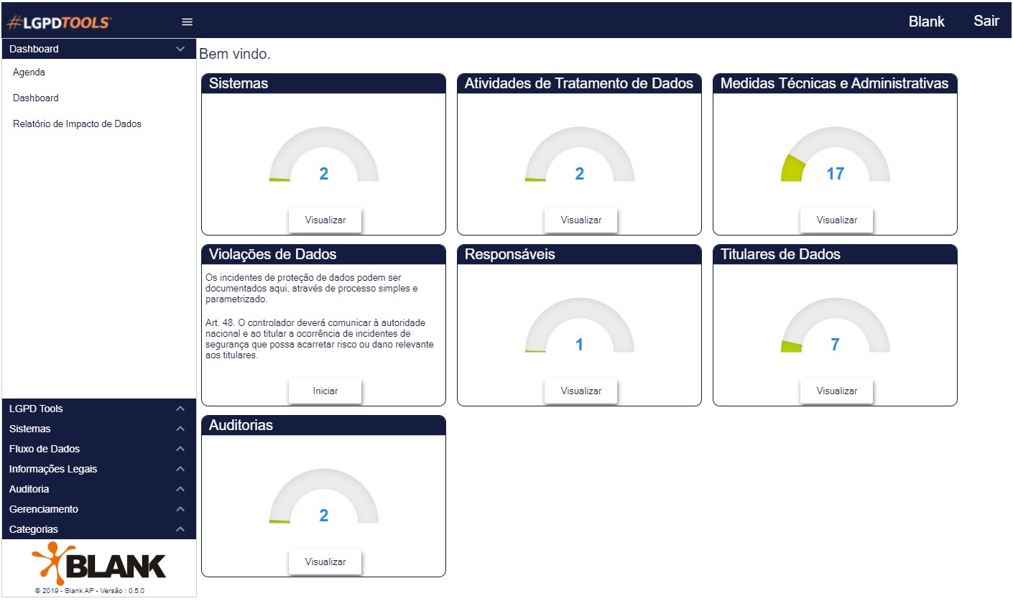Image resolution: width=1013 pixels, height=601 pixels.
Task: Click the Auditorias card title
Action: pos(241,425)
